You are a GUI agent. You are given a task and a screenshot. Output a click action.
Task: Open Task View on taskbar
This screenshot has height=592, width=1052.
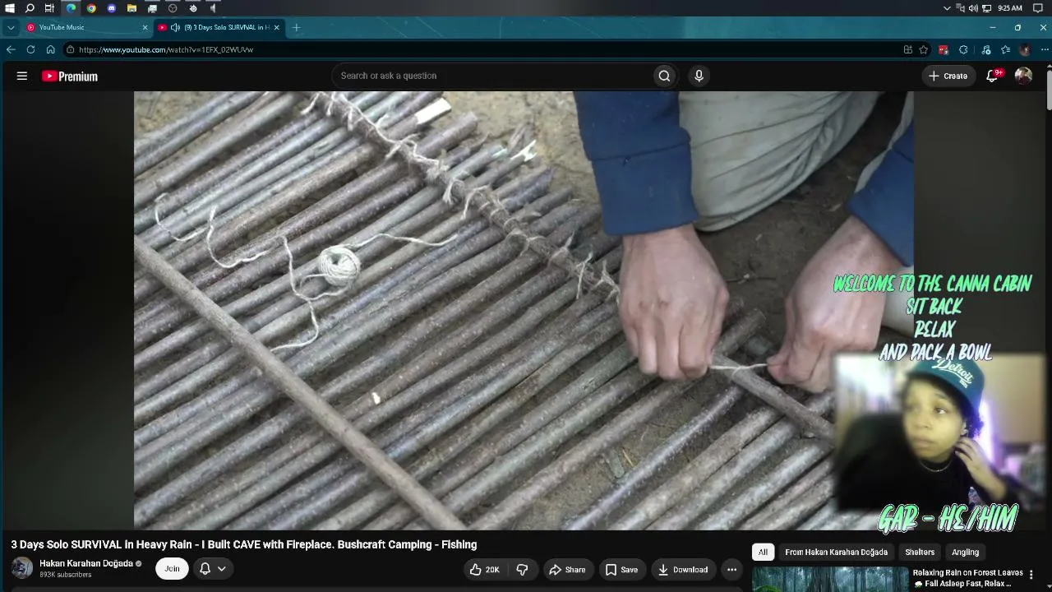point(49,8)
